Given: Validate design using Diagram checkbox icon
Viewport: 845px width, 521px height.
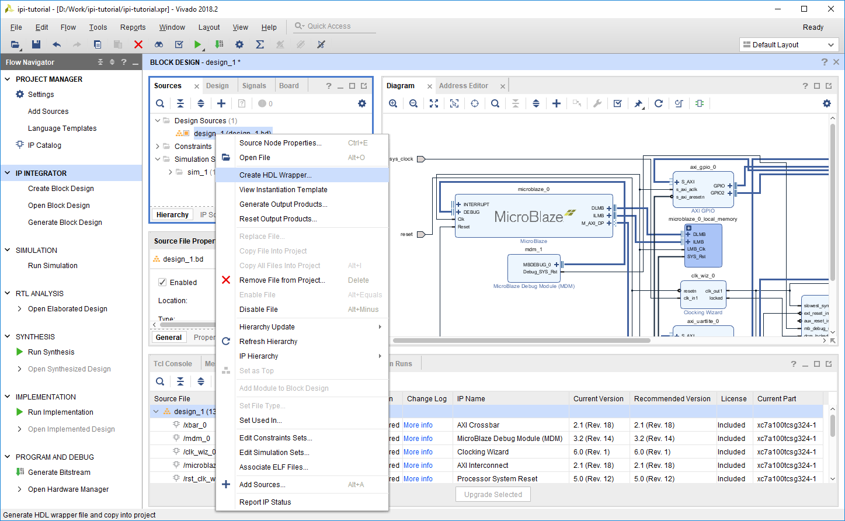Looking at the screenshot, I should click(618, 103).
